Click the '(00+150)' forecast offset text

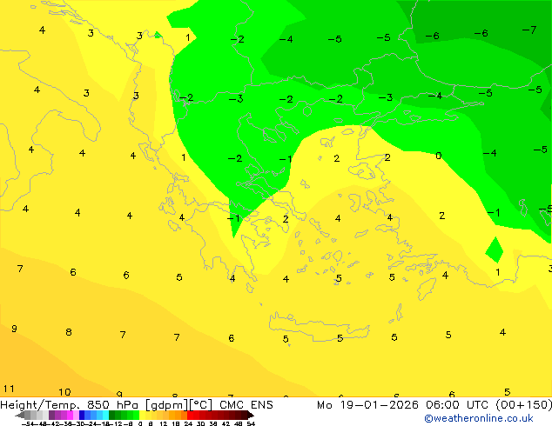click(524, 405)
